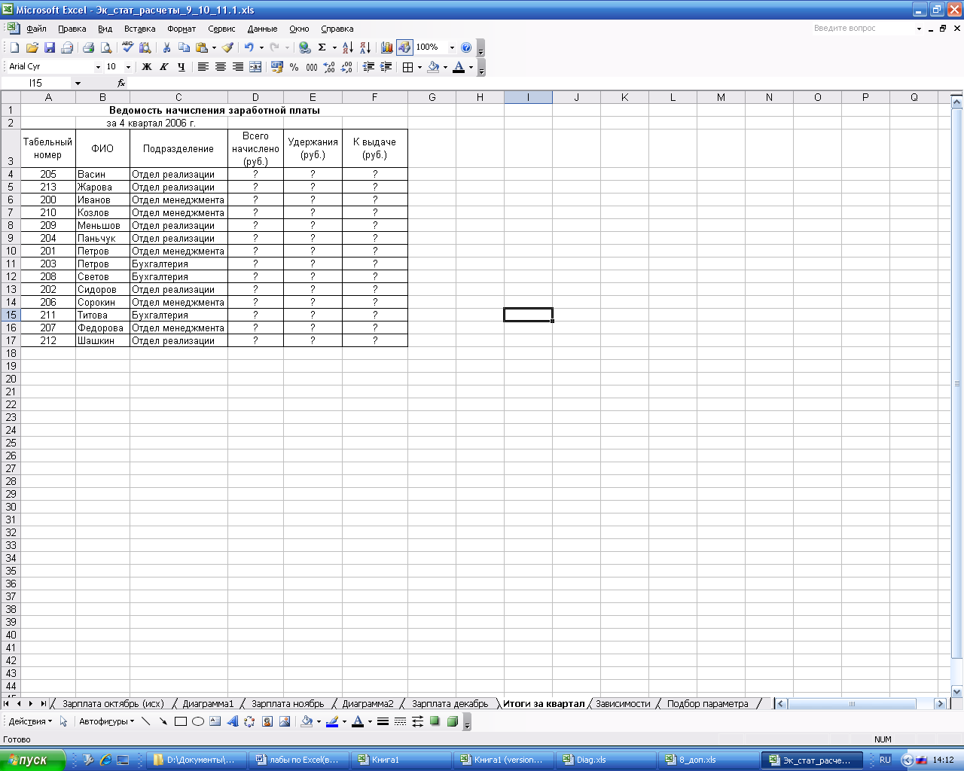
Task: Apply the percent style format
Action: click(294, 67)
